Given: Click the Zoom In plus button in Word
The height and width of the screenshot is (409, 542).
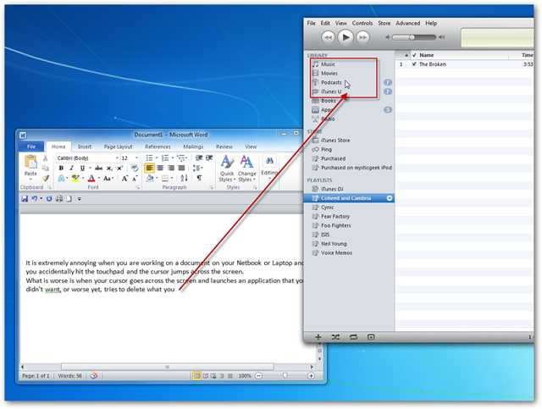Looking at the screenshot, I should point(311,376).
